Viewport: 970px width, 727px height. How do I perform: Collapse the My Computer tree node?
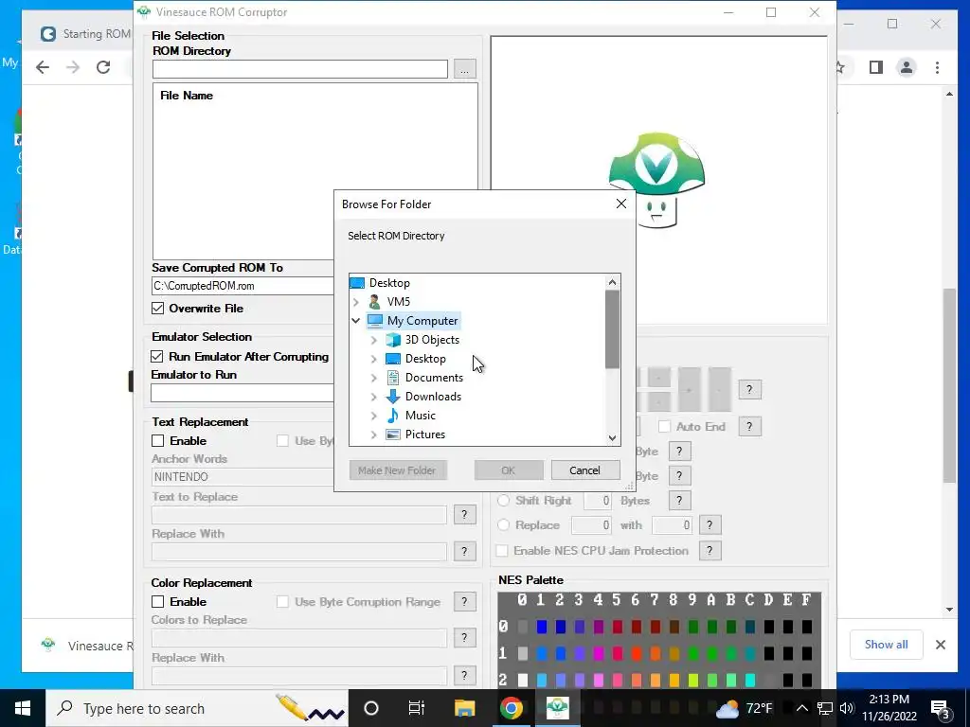point(356,321)
